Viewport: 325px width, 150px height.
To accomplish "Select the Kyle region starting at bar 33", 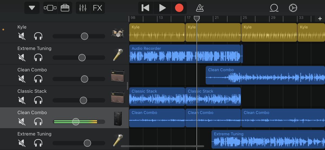I will click(311, 32).
